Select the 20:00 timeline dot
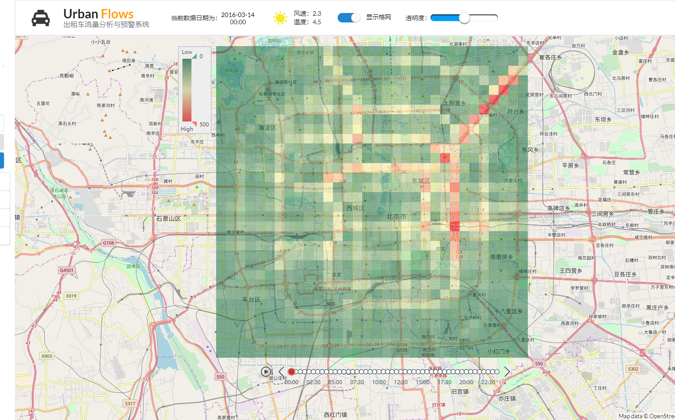Image resolution: width=675 pixels, height=420 pixels. (466, 372)
